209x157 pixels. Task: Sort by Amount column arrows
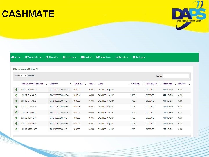(x=189, y=84)
